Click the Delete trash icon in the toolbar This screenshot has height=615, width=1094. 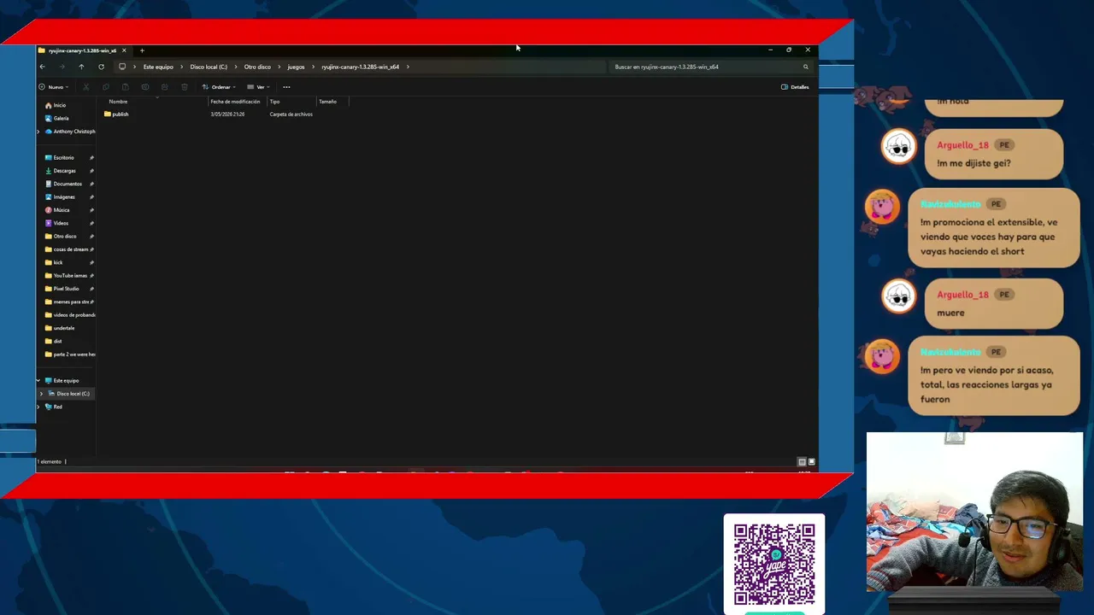(x=184, y=87)
